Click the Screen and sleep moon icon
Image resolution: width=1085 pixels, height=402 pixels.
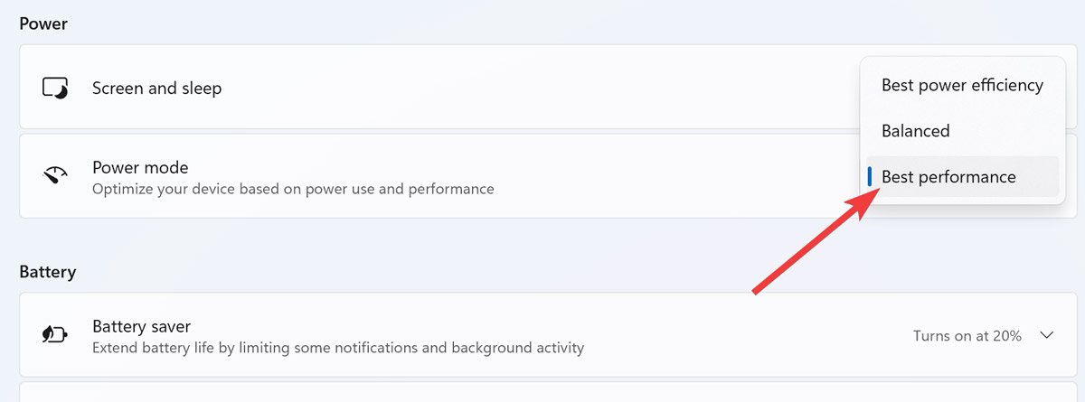pos(55,89)
